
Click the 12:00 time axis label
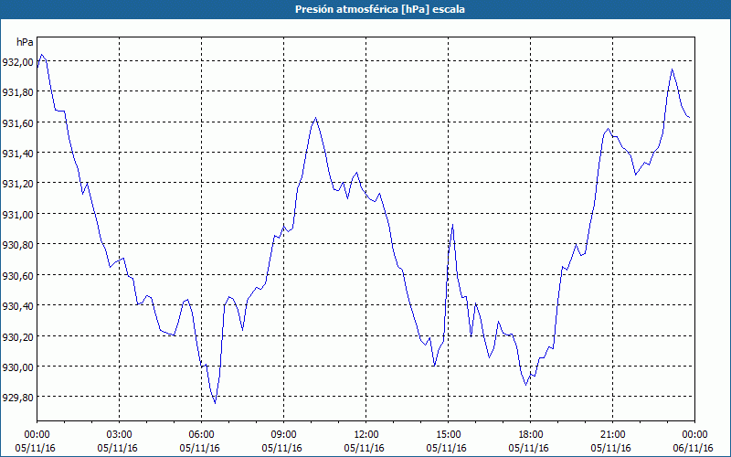366,434
